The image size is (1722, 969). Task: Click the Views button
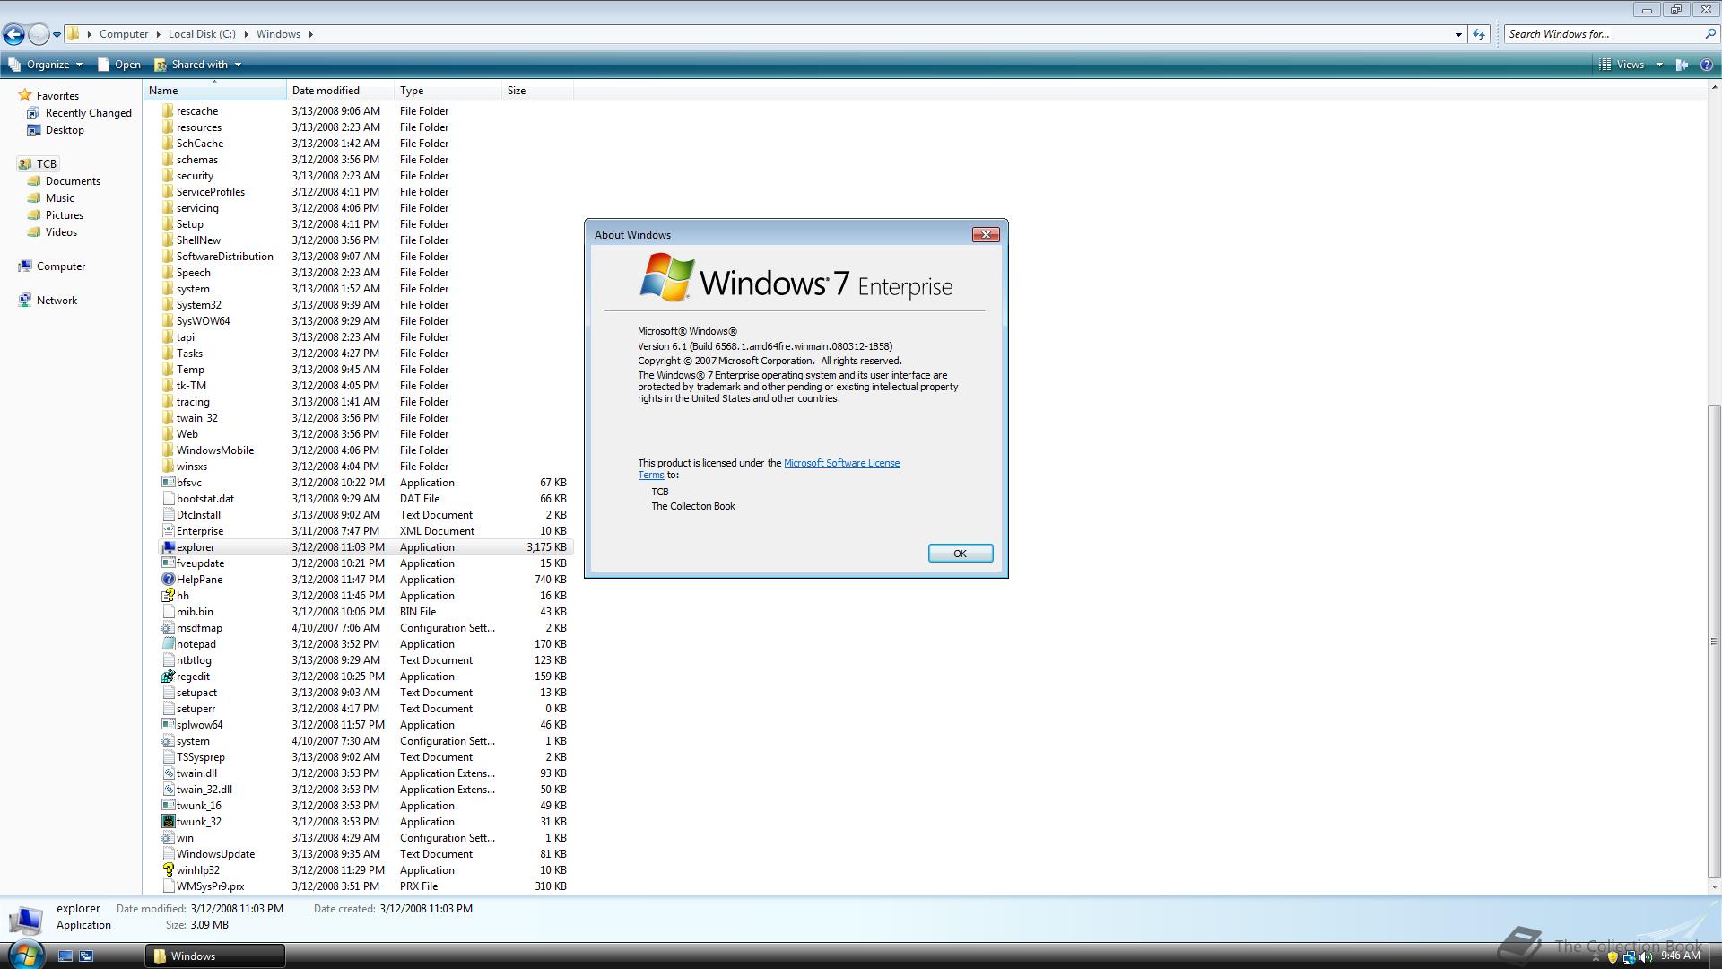pos(1622,65)
